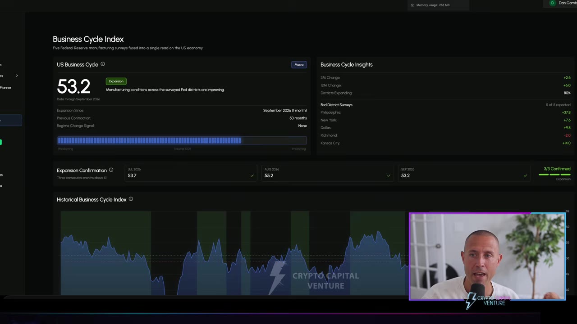Image resolution: width=577 pixels, height=324 pixels.
Task: Click the "Business Cycle Index" page heading
Action: pyautogui.click(x=88, y=39)
